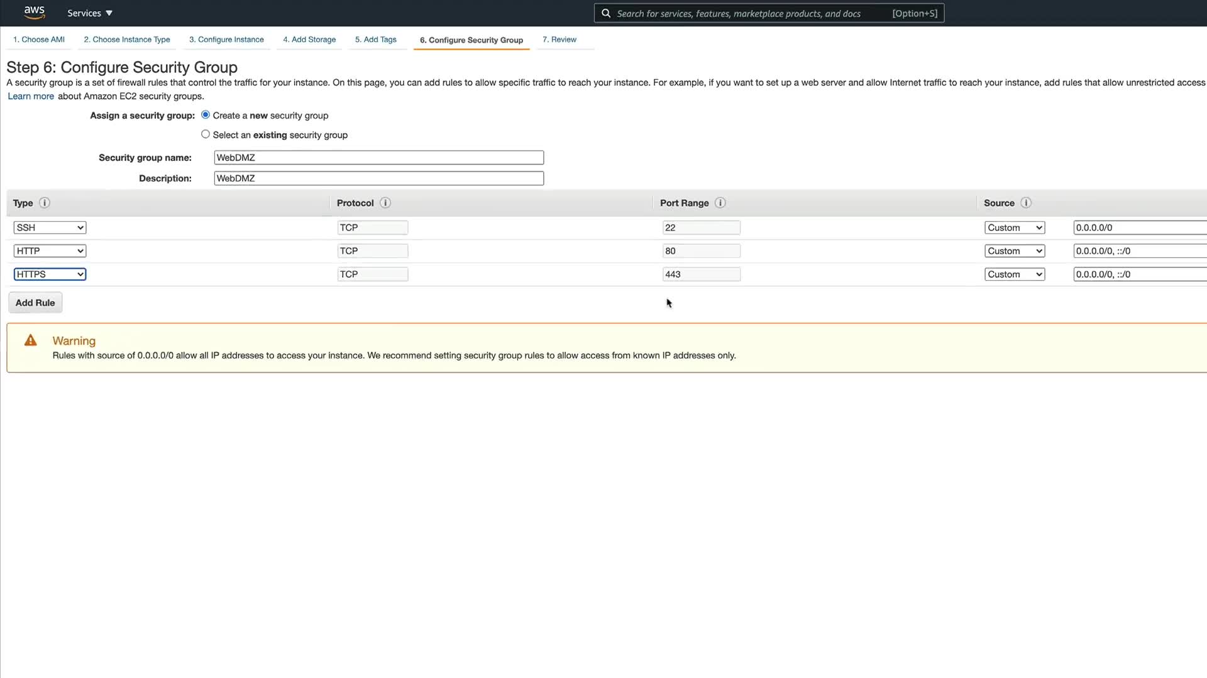Open the HTTPS rule type dropdown
Image resolution: width=1207 pixels, height=678 pixels.
click(50, 274)
